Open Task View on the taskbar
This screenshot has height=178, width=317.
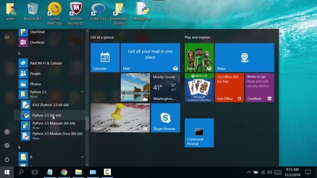(x=35, y=172)
